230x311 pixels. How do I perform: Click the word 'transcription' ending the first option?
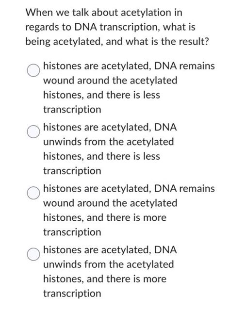click(72, 110)
